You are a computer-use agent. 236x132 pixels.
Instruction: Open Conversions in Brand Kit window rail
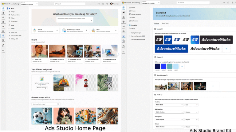[124, 22]
